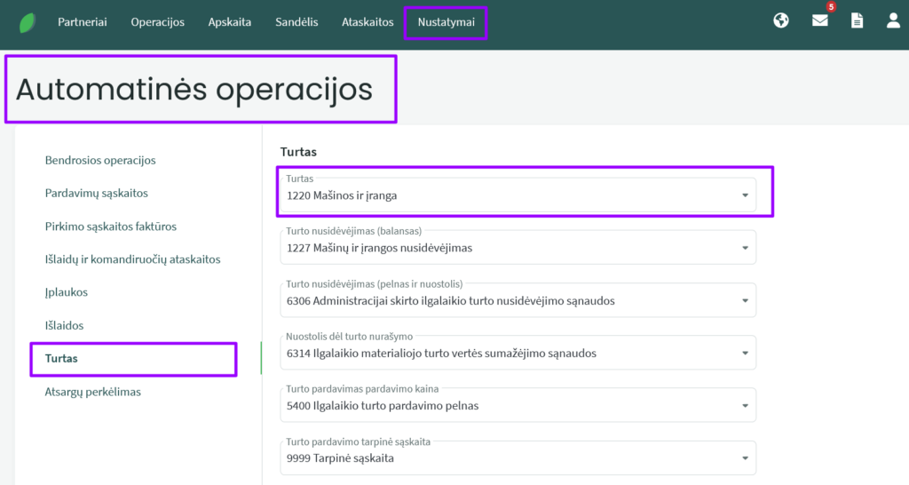Go to the Apskaita menu
Screen dimensions: 909x485
click(230, 22)
